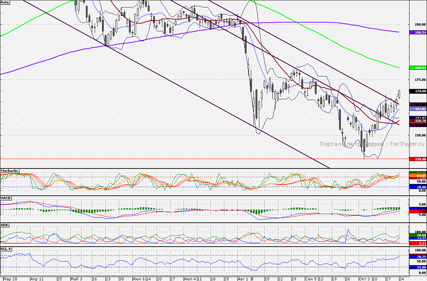427x281 pixels.
Task: Select the Stochastic panel title
Action: [9, 170]
